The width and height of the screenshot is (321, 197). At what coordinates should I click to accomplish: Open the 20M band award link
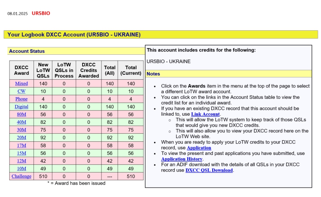(x=21, y=138)
